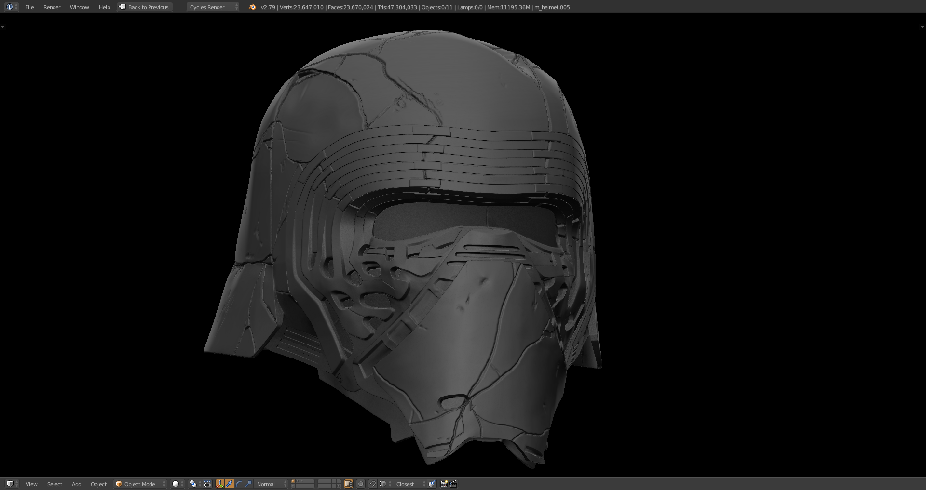This screenshot has width=926, height=490.
Task: Select the translate manipulator arrow
Action: click(230, 484)
